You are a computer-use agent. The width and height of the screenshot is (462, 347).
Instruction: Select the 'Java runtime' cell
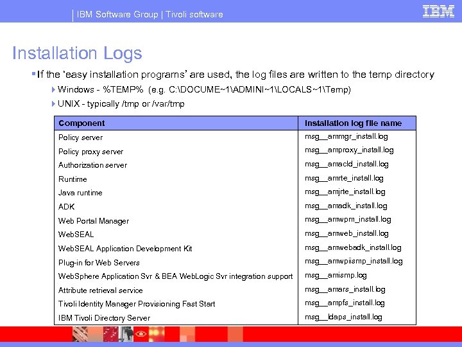pyautogui.click(x=80, y=193)
